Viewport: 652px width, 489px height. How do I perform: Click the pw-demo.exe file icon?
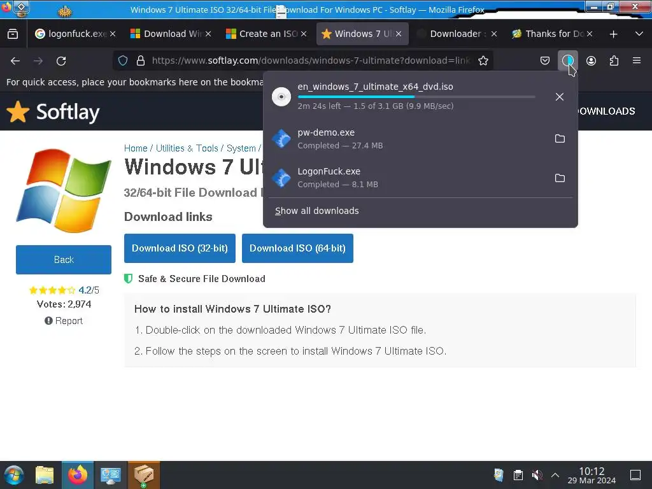(281, 138)
